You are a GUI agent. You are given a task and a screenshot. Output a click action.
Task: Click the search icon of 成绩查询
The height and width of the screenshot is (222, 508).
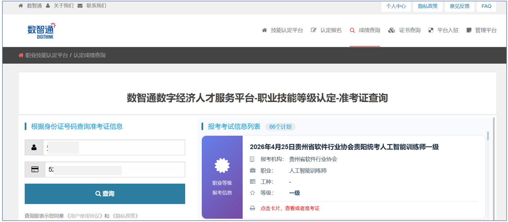(352, 30)
